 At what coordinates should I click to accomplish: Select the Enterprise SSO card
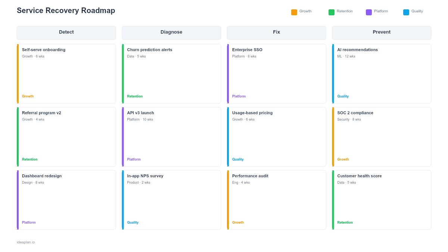click(276, 74)
